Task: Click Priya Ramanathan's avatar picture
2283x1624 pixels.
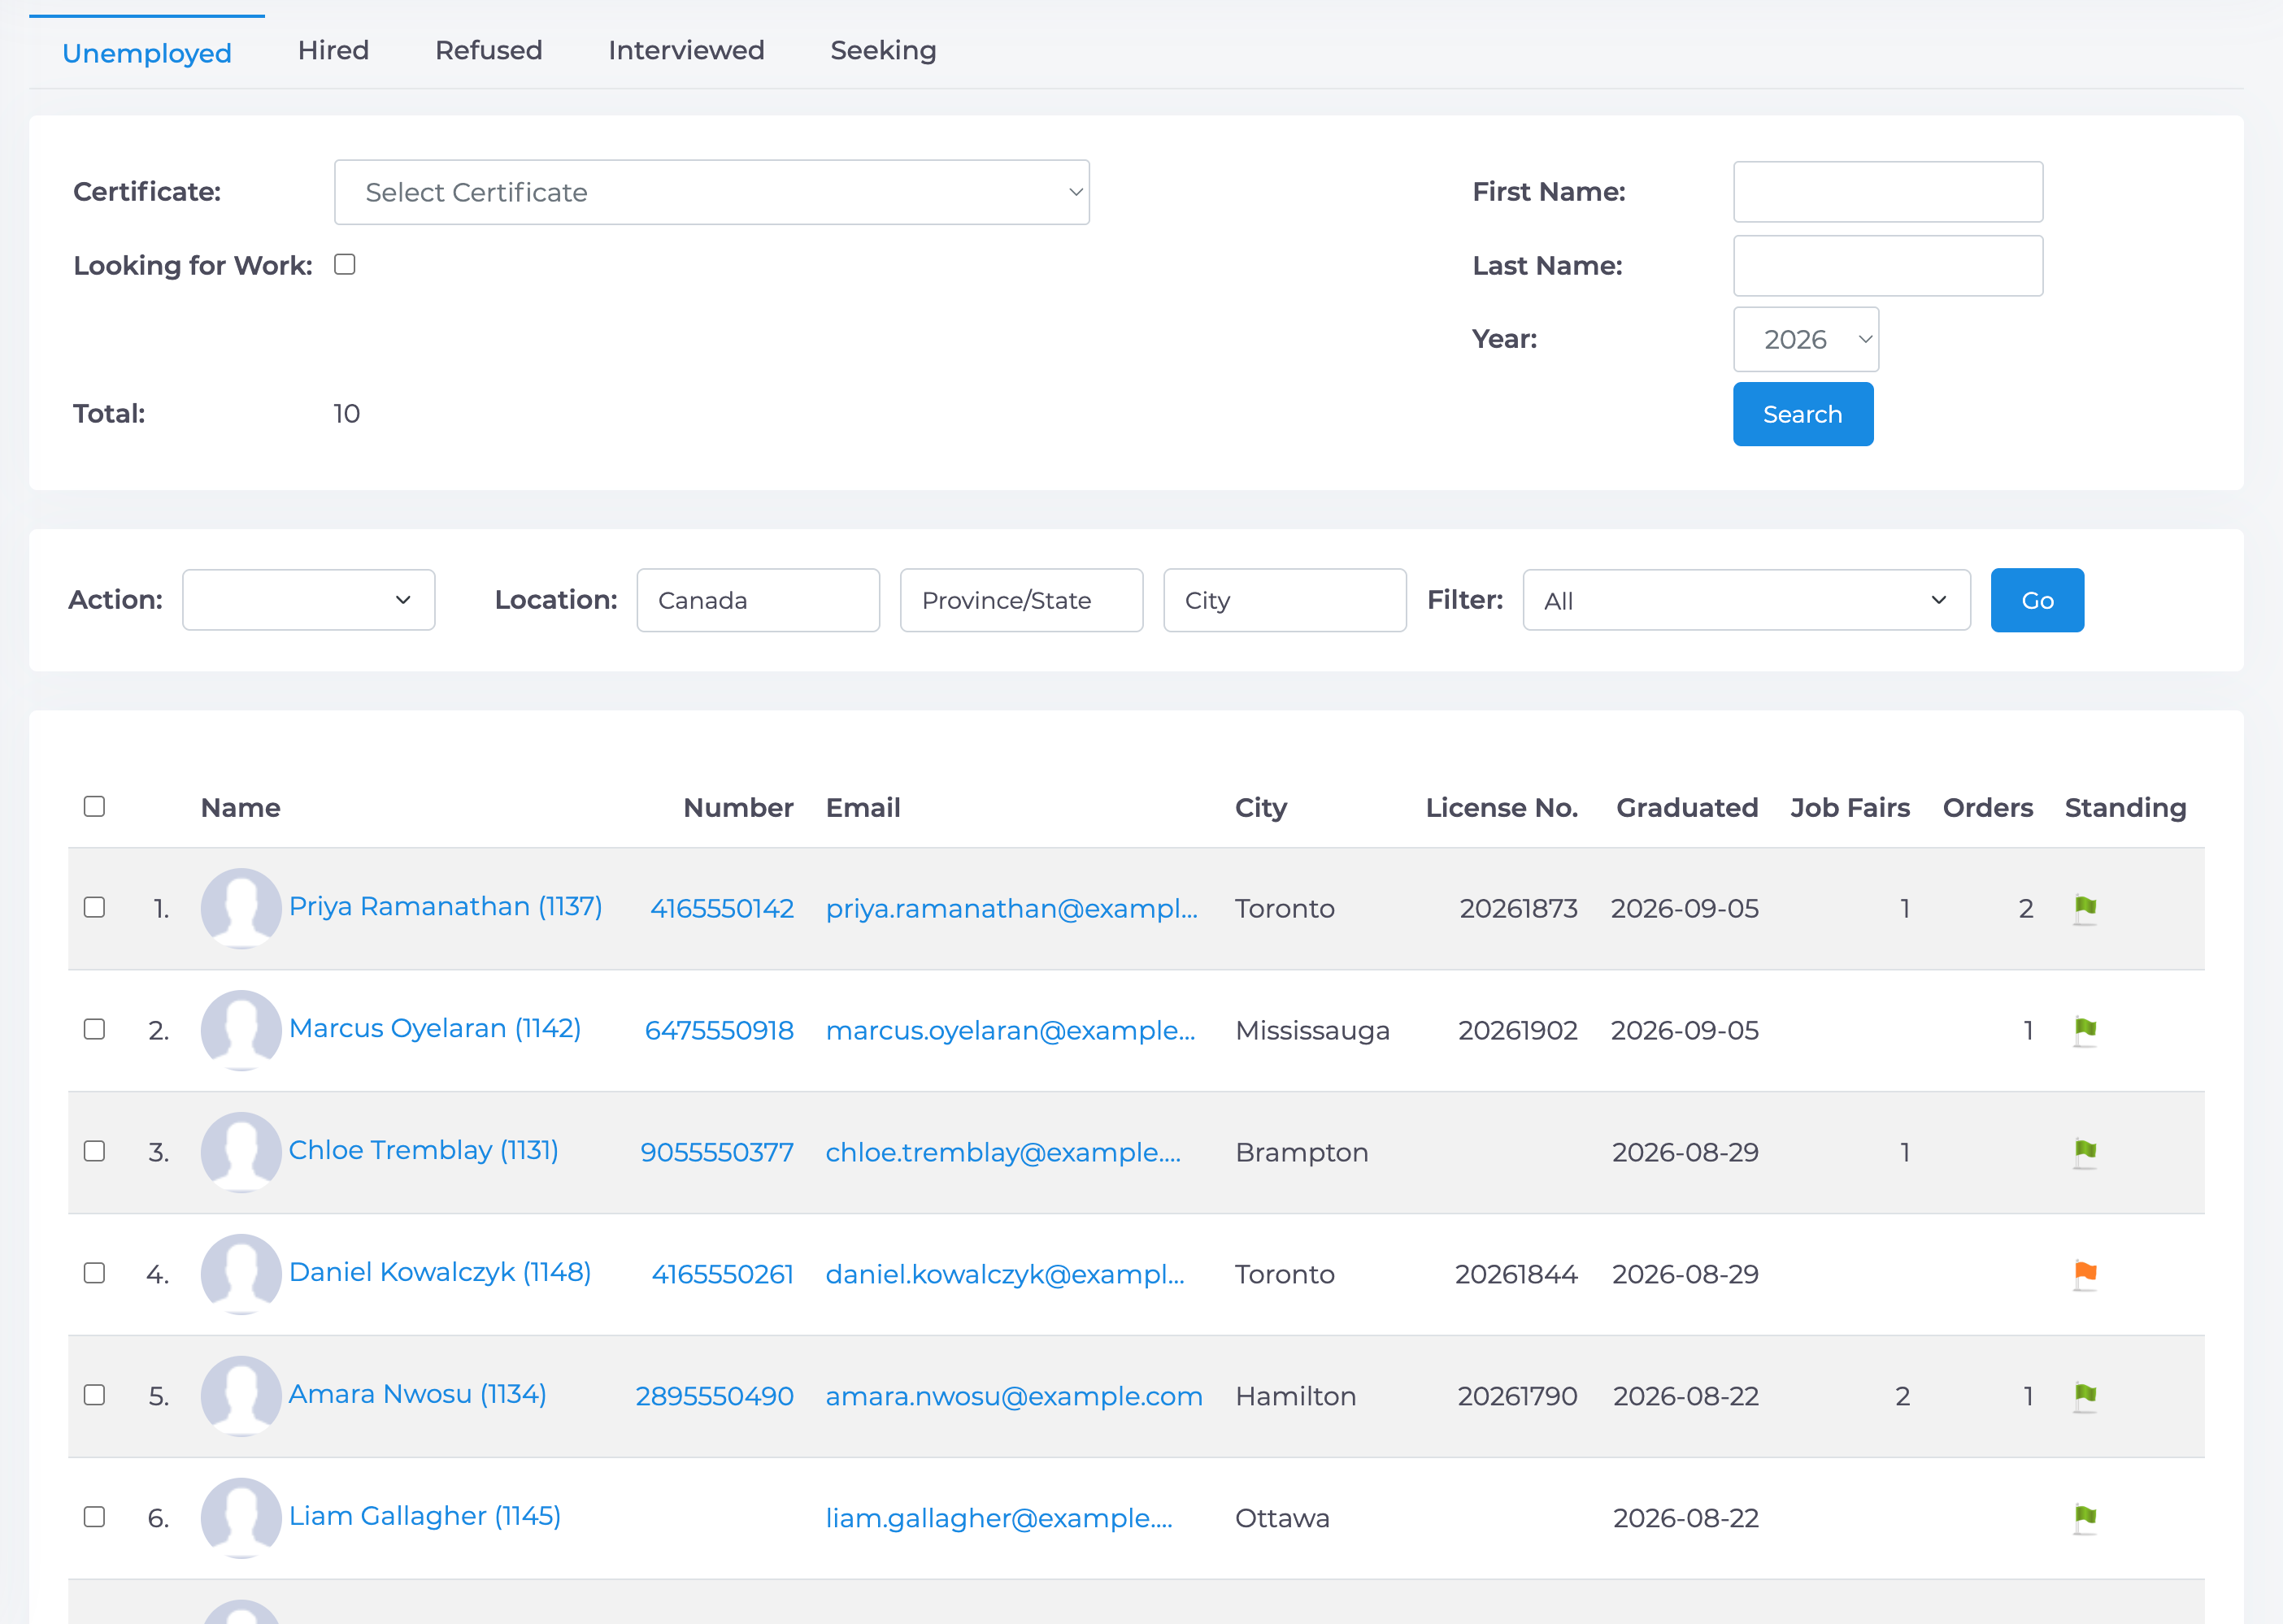Action: 241,908
